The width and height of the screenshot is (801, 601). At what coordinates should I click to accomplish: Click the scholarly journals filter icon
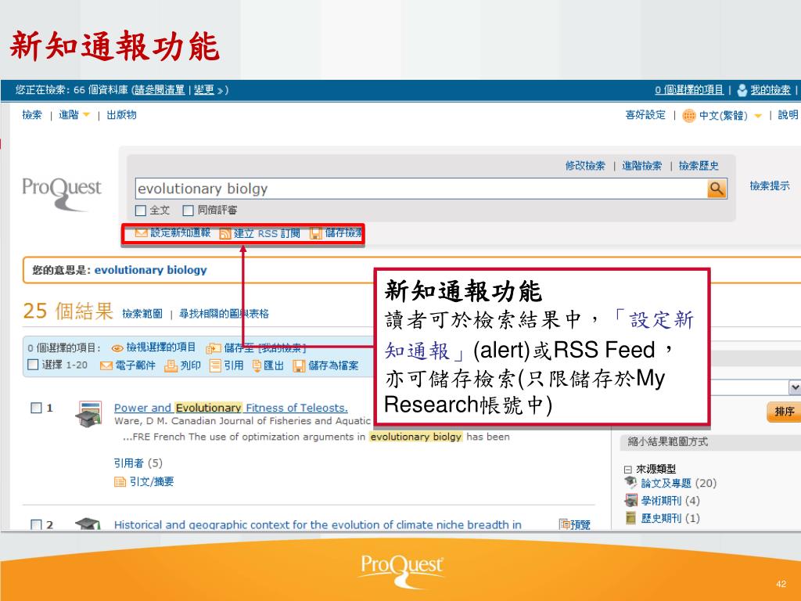[x=631, y=500]
